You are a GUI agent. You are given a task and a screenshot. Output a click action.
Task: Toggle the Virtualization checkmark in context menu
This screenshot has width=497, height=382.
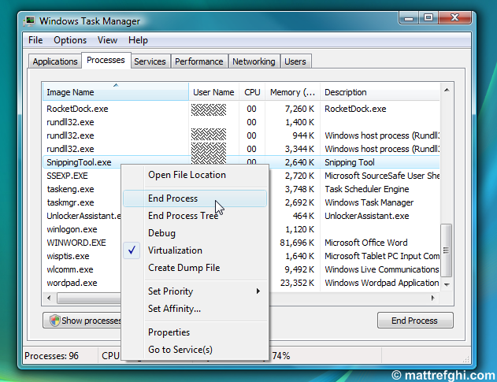(x=132, y=250)
